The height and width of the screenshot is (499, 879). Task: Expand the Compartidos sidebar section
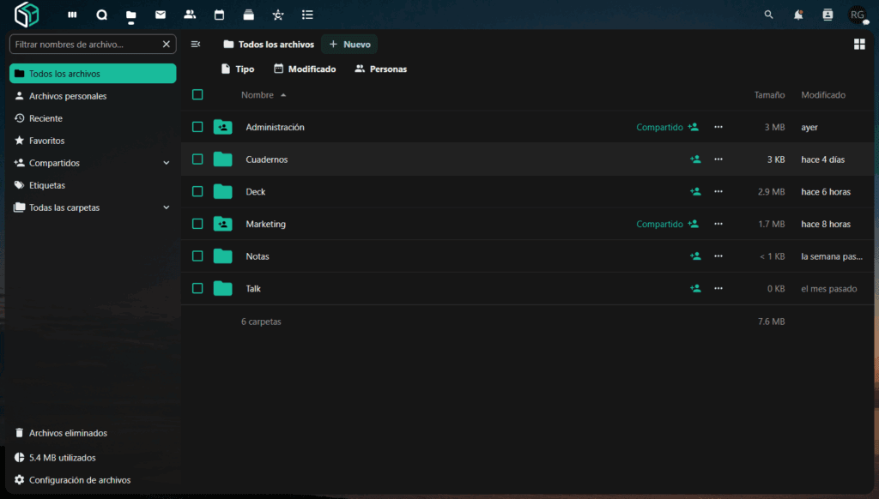167,163
